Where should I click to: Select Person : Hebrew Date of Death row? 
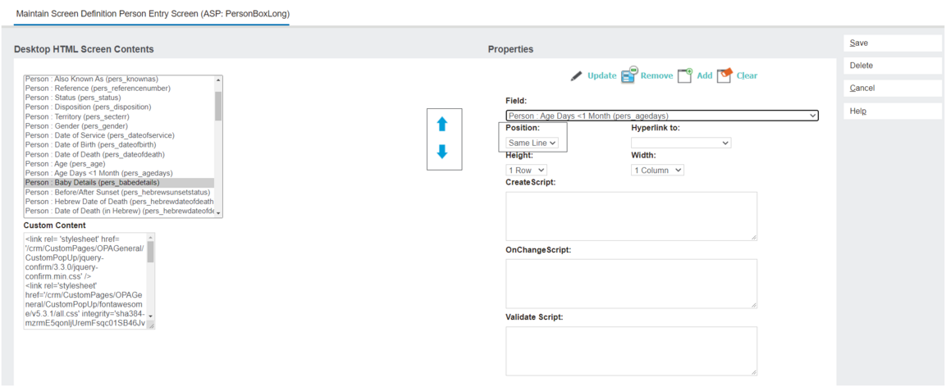pos(119,201)
